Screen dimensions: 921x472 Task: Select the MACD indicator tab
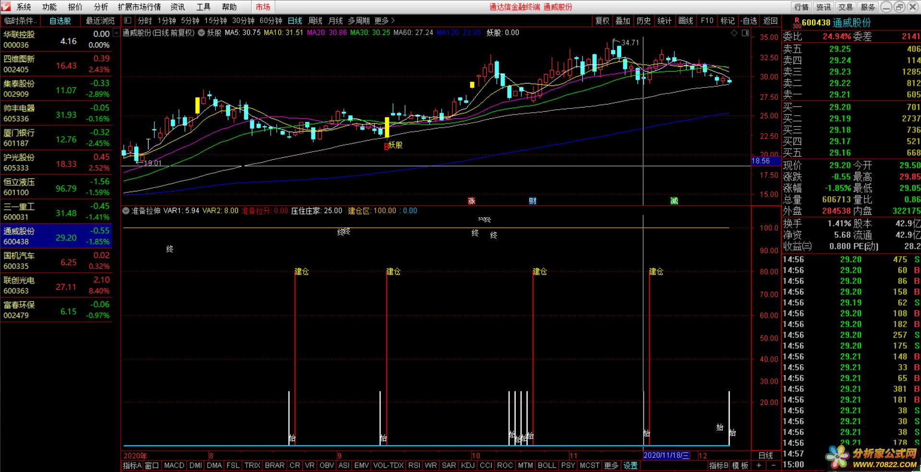coord(174,465)
